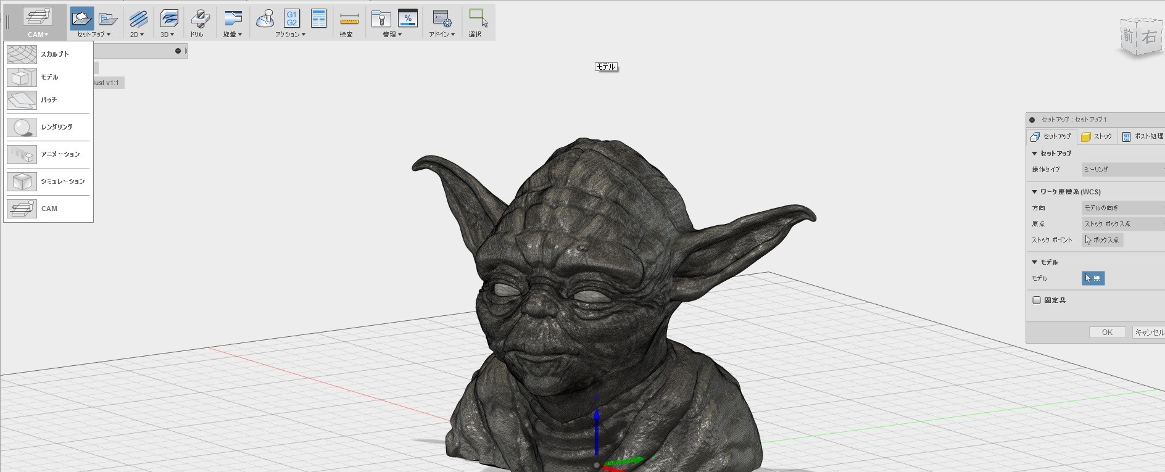Click the view cube front face 前
Viewport: 1165px width, 472px height.
(x=1128, y=36)
